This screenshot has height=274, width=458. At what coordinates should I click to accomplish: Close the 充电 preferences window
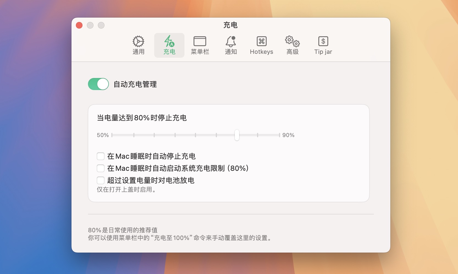79,25
